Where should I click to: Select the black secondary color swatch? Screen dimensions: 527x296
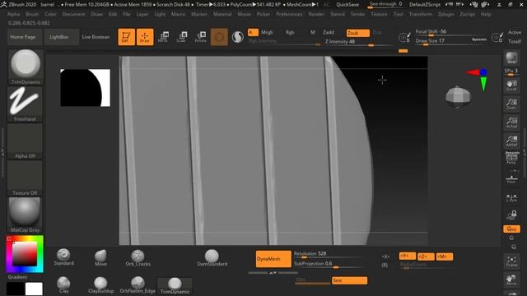16,289
